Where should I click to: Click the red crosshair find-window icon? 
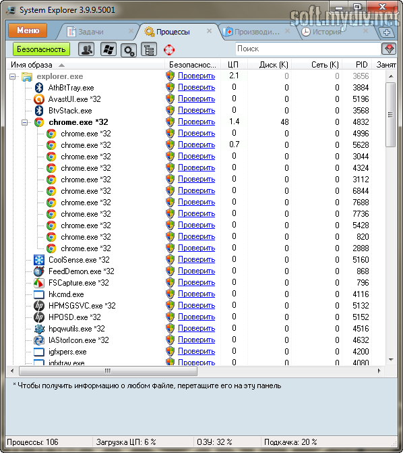pyautogui.click(x=169, y=50)
